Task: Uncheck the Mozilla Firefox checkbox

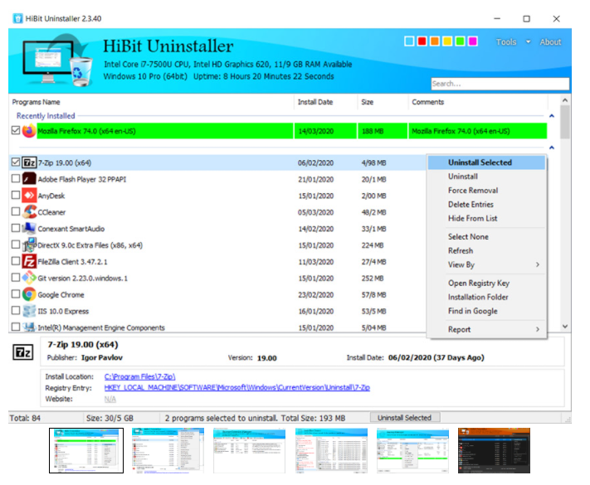Action: 16,130
